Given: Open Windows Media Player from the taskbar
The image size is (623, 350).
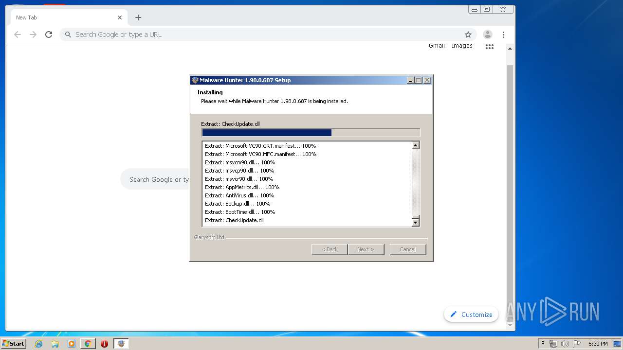Looking at the screenshot, I should click(x=72, y=344).
